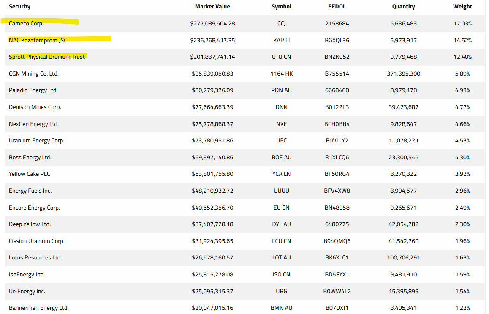This screenshot has width=489, height=314.
Task: Click the KAP LI symbol cell
Action: (281, 40)
